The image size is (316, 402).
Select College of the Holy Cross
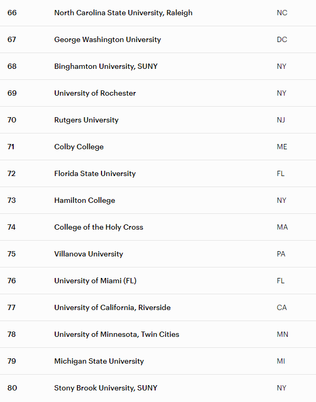[x=99, y=227]
